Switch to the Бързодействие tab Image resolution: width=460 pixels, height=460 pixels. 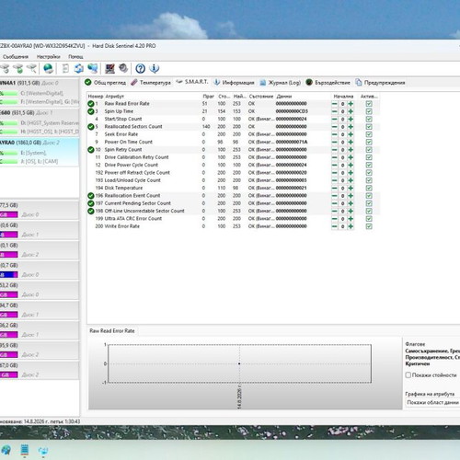click(x=328, y=83)
